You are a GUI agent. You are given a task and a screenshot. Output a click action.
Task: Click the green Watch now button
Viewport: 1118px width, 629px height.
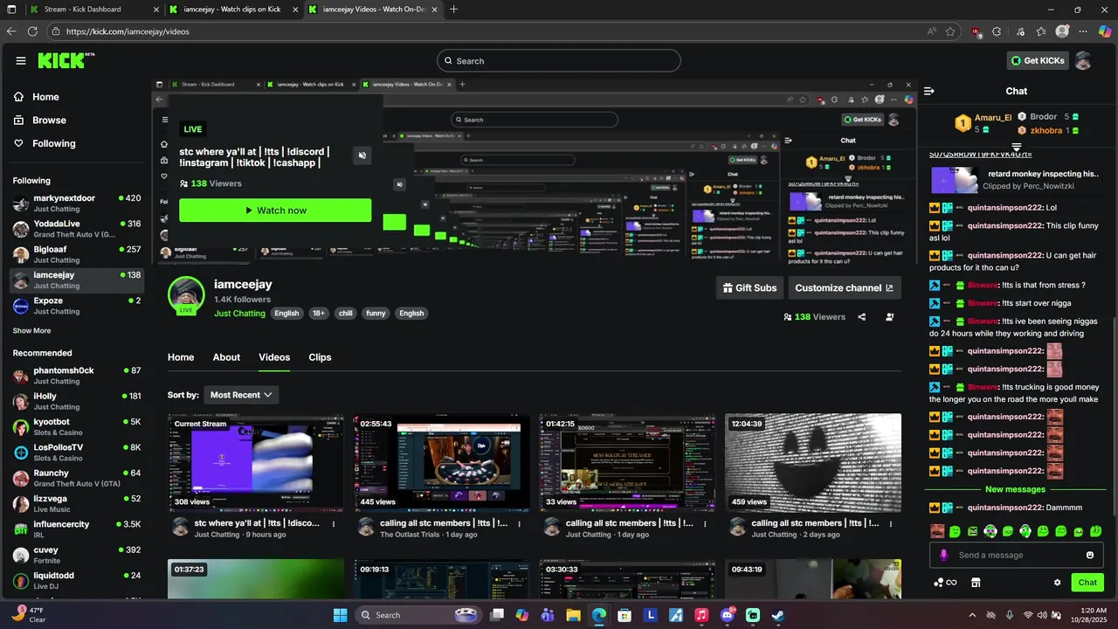[x=275, y=211]
